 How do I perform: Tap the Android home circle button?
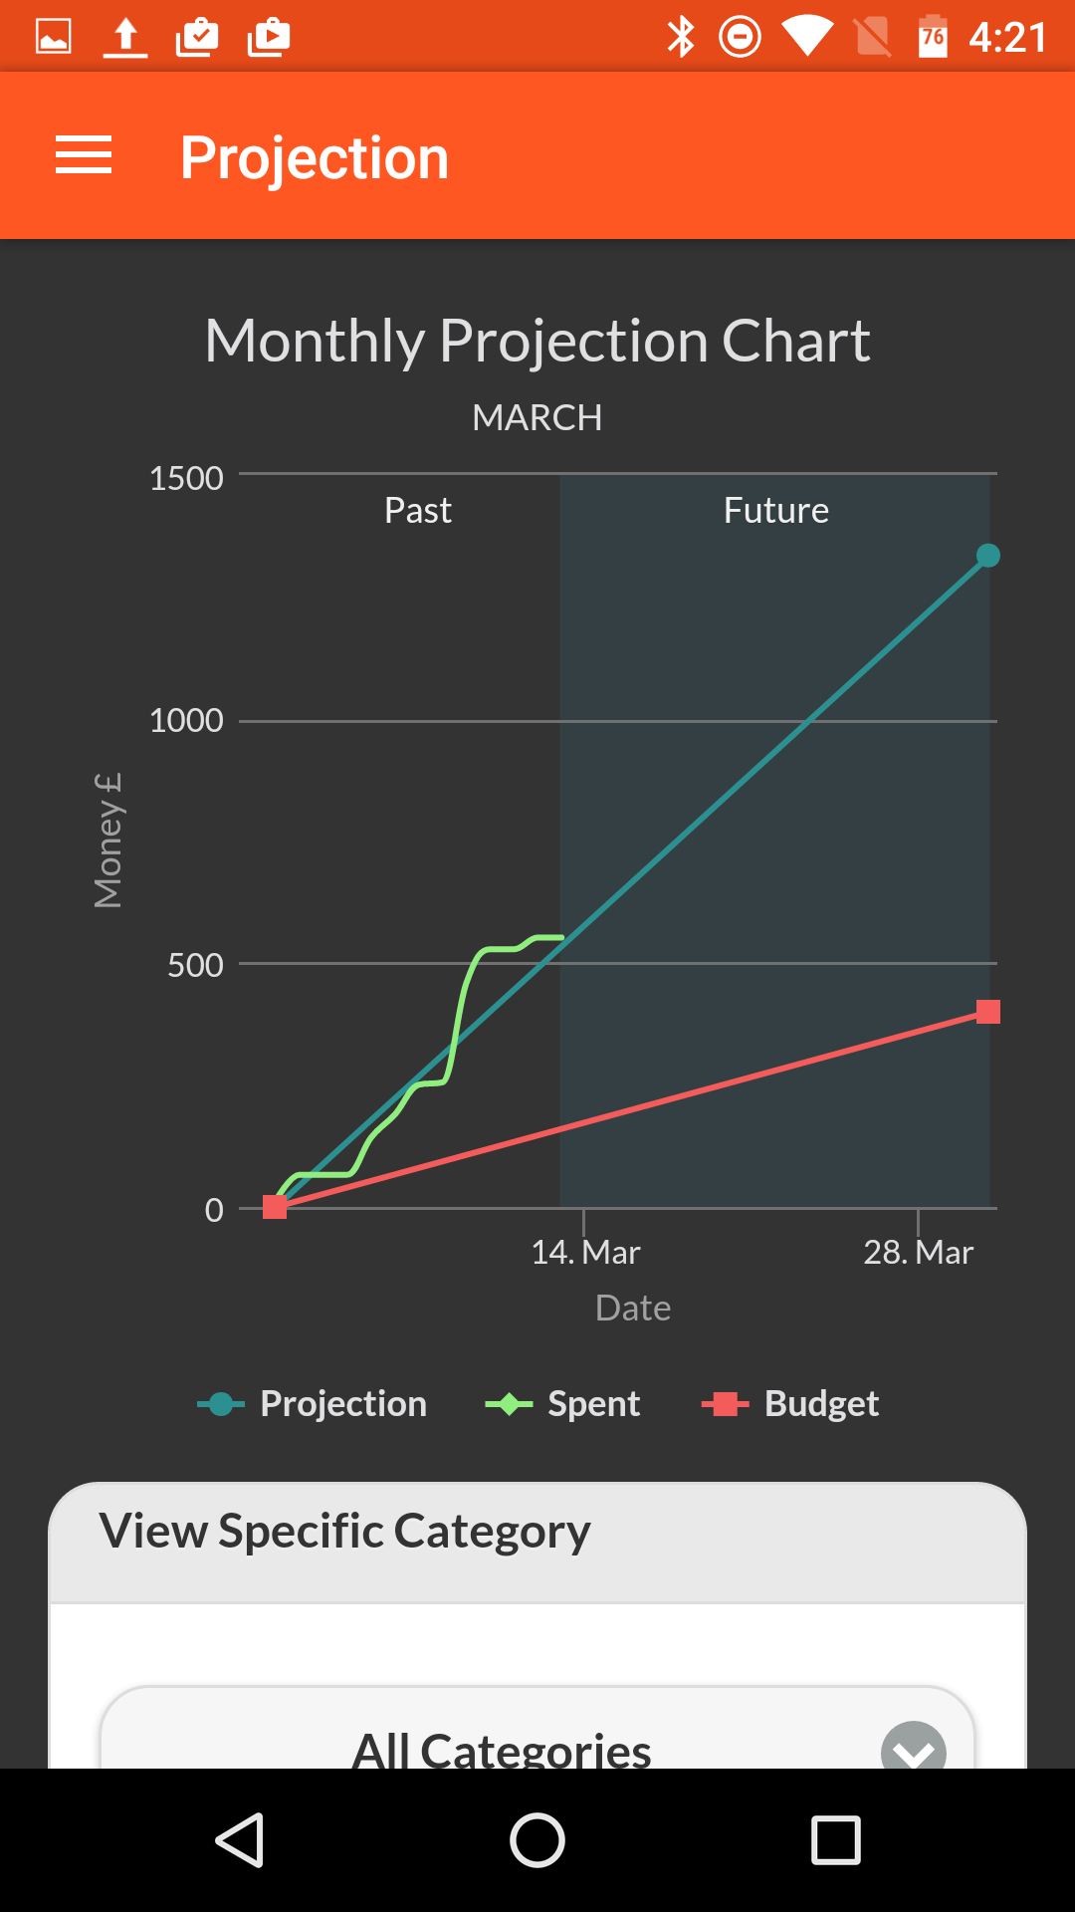pos(537,1839)
